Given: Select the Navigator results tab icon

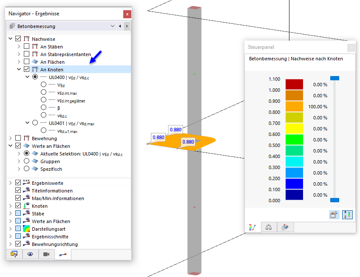Looking at the screenshot, I should point(62,254).
